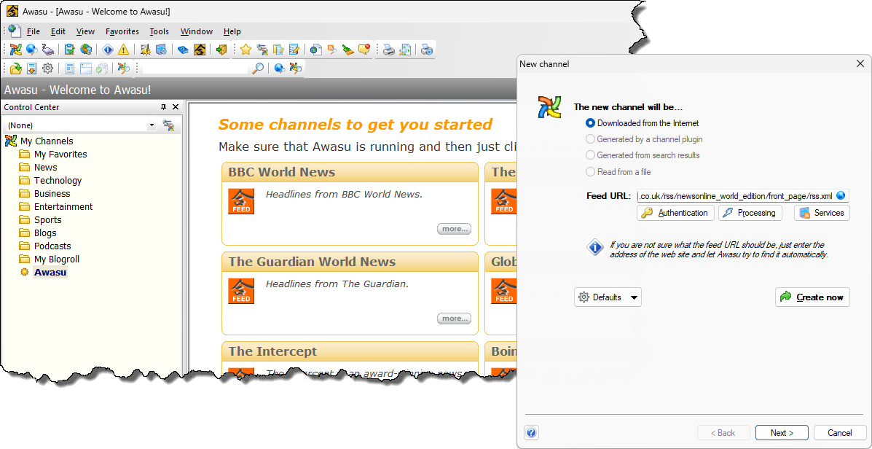Screen dimensions: 872x449
Task: Click The Guardian World News feed icon
Action: click(x=241, y=290)
